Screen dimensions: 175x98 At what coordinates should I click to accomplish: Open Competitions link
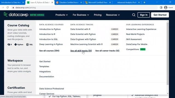132,50
